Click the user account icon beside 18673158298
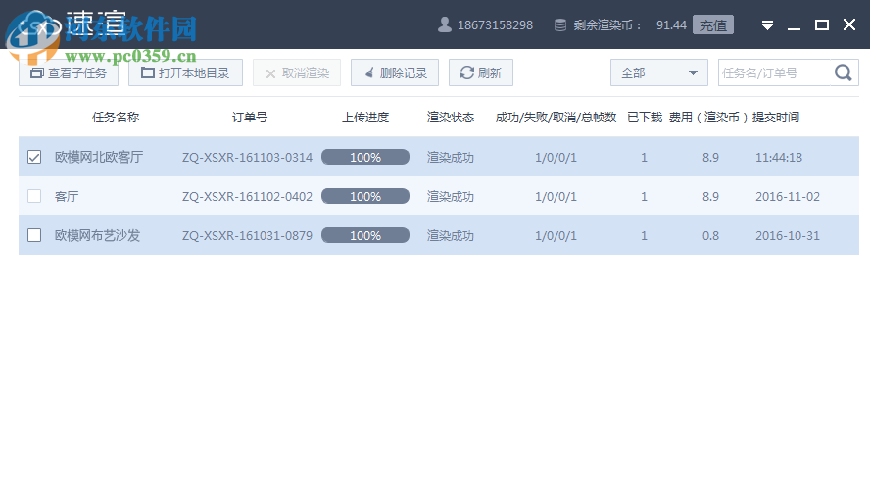Viewport: 870px width, 478px height. [x=445, y=24]
